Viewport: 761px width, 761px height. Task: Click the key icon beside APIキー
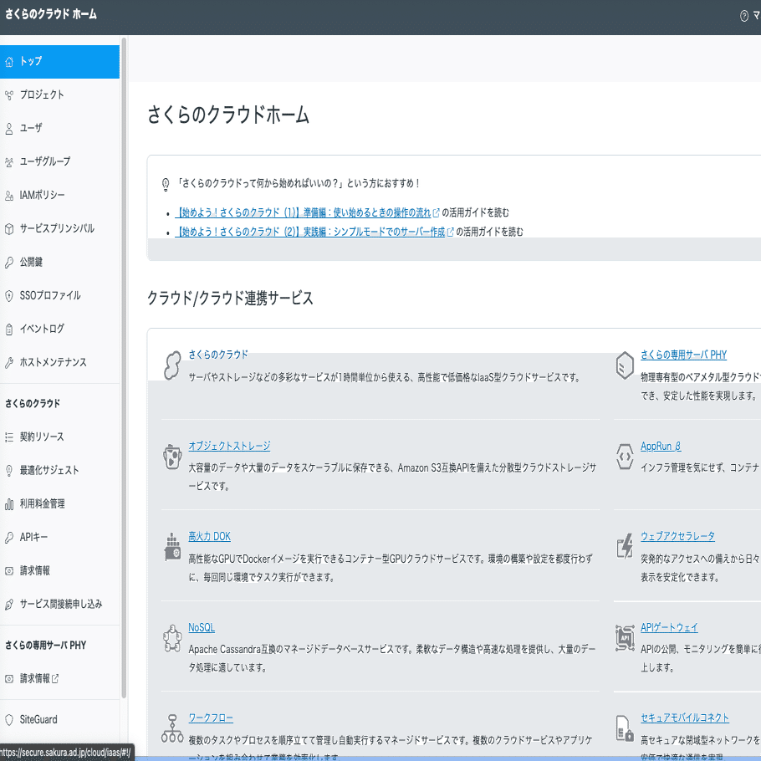click(x=8, y=538)
